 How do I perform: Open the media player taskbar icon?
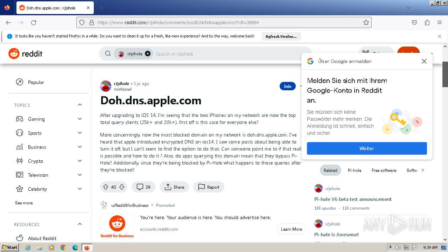point(51,247)
